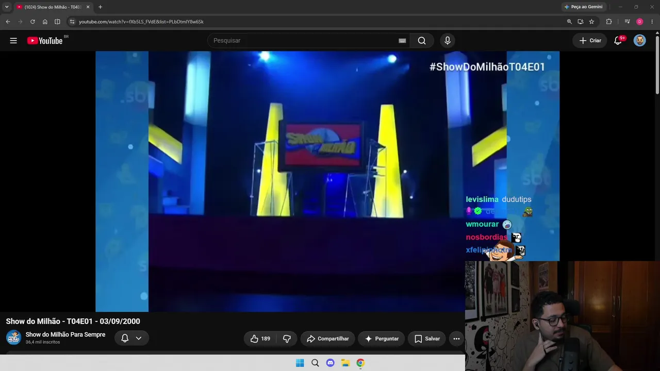Like the video with 189 likes

[x=260, y=339]
